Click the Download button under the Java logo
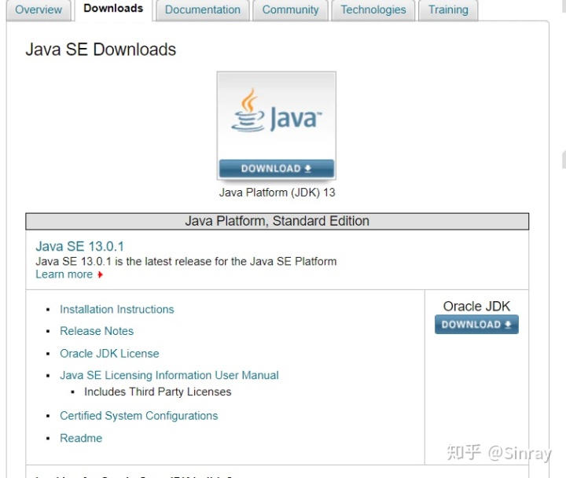This screenshot has height=478, width=566. tap(277, 168)
